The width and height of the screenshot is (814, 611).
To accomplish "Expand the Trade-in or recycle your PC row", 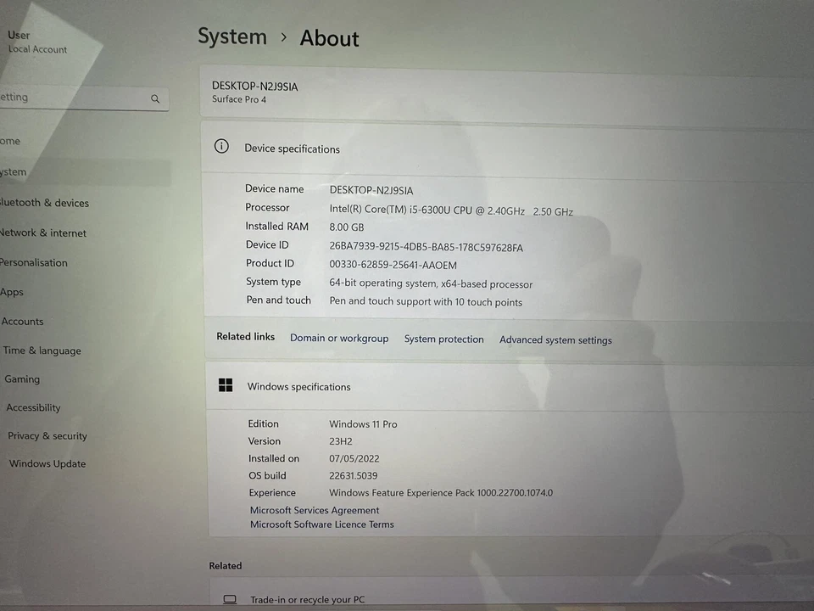I will tap(307, 599).
